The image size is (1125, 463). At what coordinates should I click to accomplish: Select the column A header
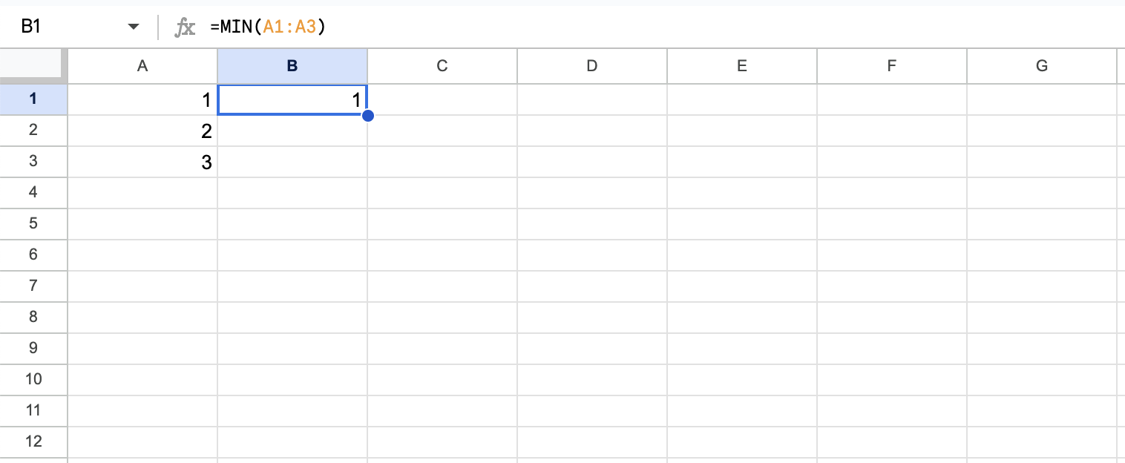(142, 66)
